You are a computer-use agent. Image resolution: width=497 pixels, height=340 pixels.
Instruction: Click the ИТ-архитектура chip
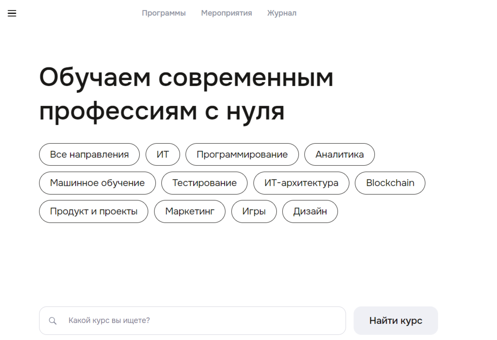tap(301, 183)
